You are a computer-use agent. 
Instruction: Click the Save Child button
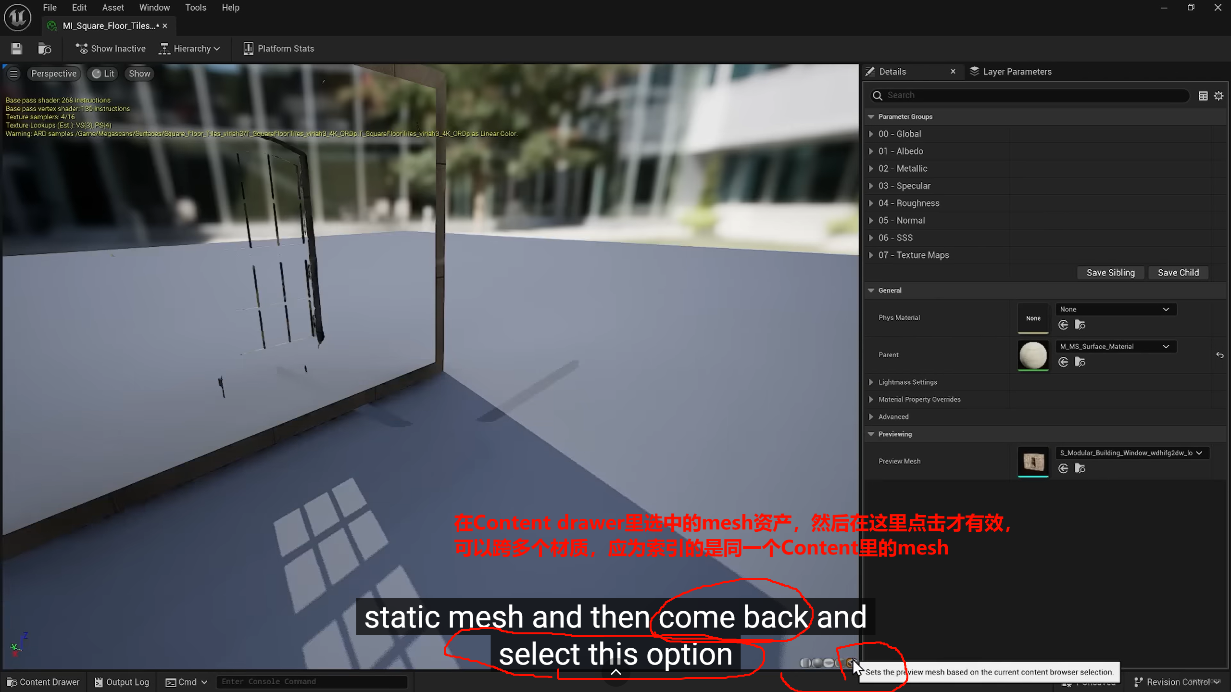pos(1178,273)
